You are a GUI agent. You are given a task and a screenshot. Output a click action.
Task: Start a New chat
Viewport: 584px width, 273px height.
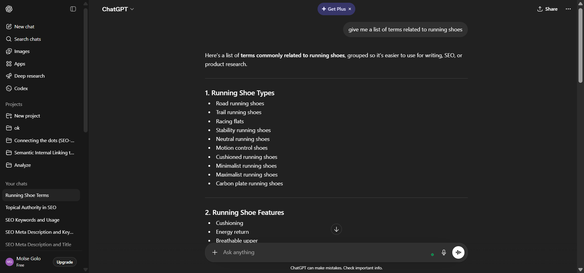[x=41, y=27]
